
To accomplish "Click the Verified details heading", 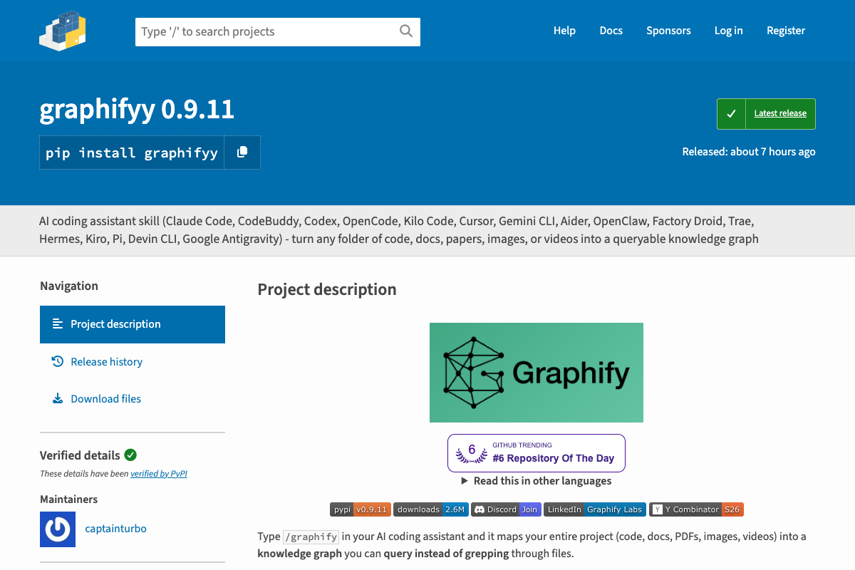I will pos(80,455).
